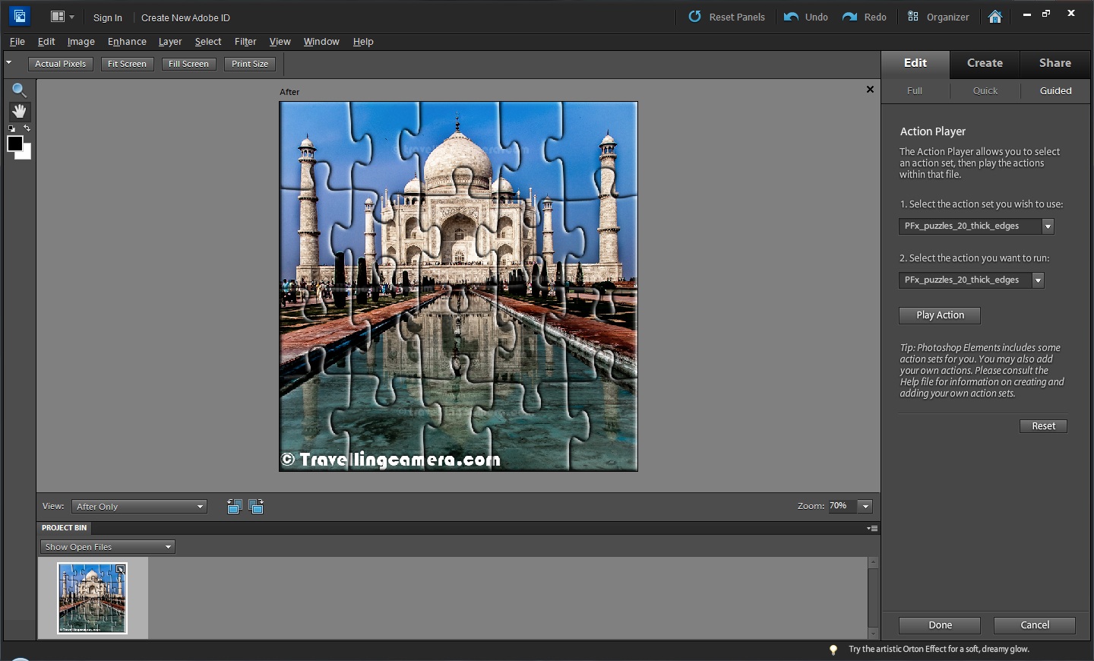Click Cancel in Guided panel
The height and width of the screenshot is (661, 1094).
pos(1035,625)
